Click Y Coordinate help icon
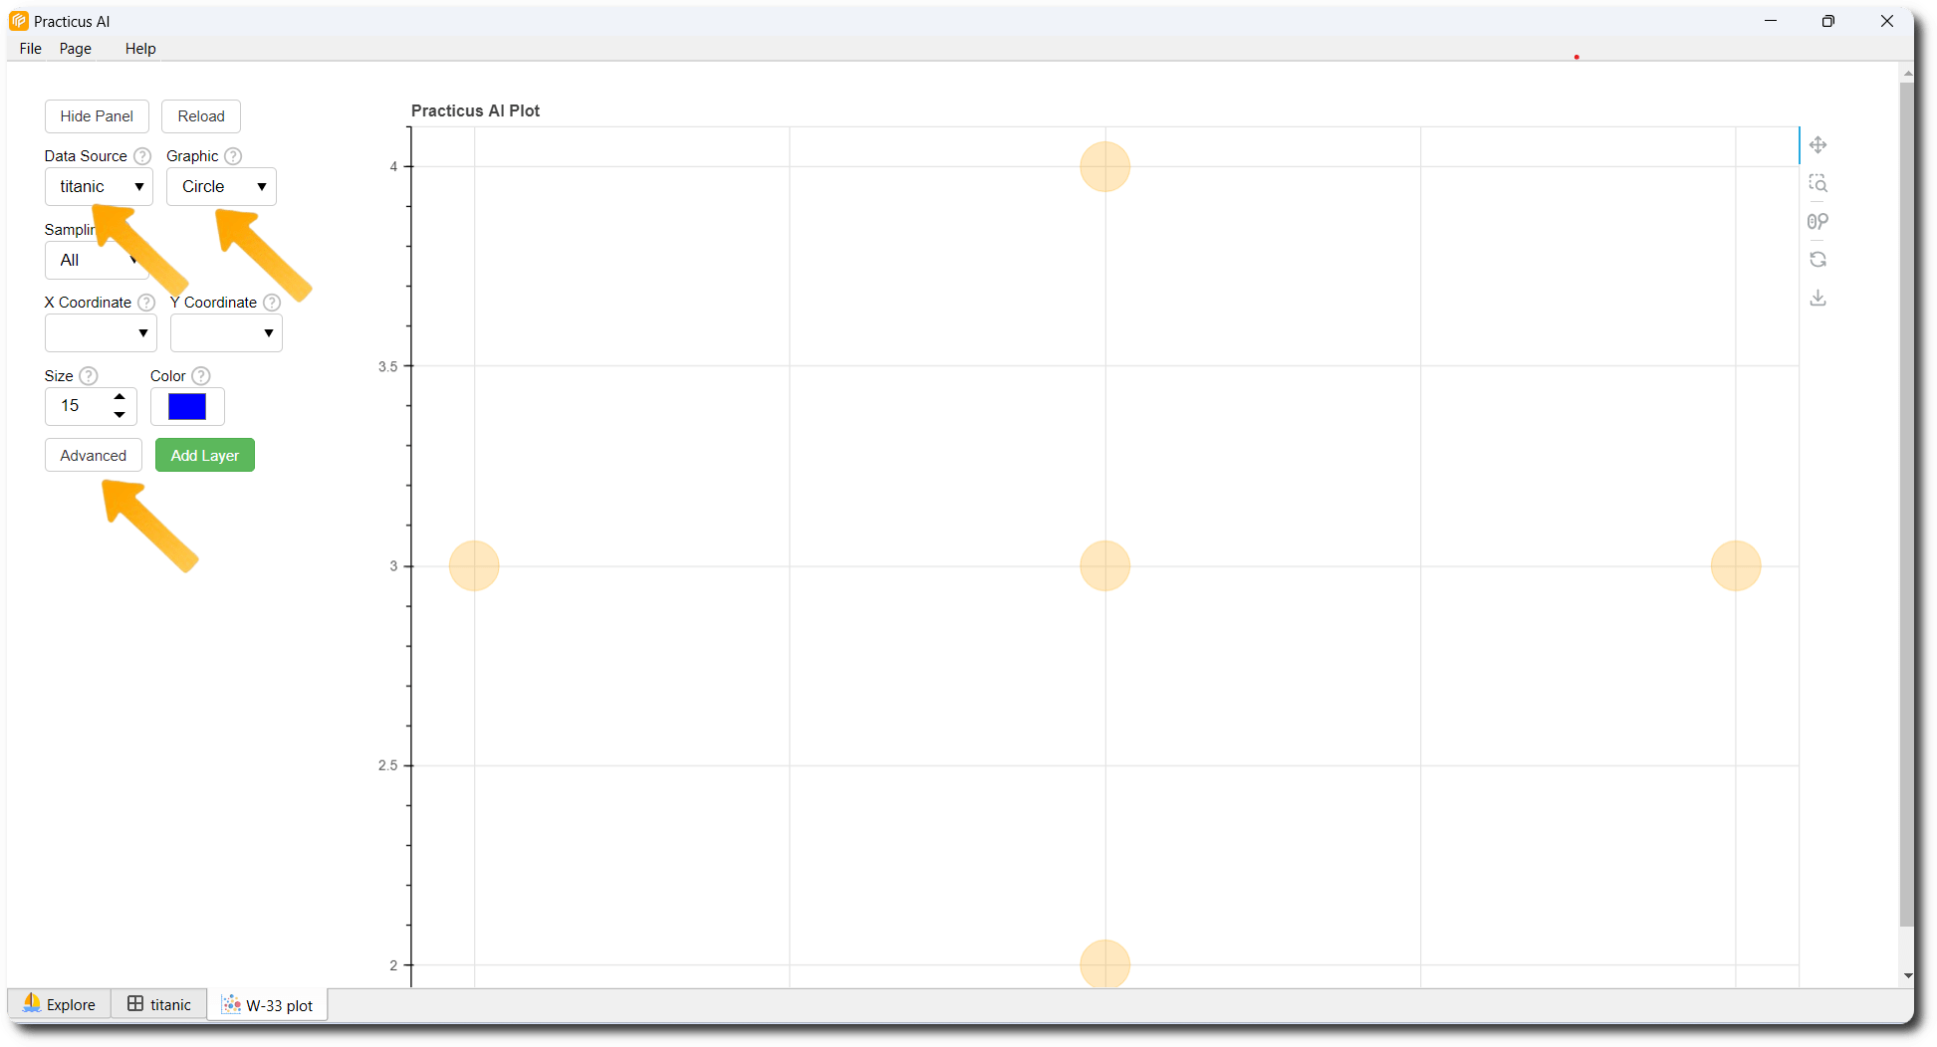The height and width of the screenshot is (1047, 1937). click(272, 303)
